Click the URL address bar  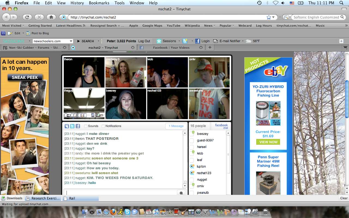[168, 17]
